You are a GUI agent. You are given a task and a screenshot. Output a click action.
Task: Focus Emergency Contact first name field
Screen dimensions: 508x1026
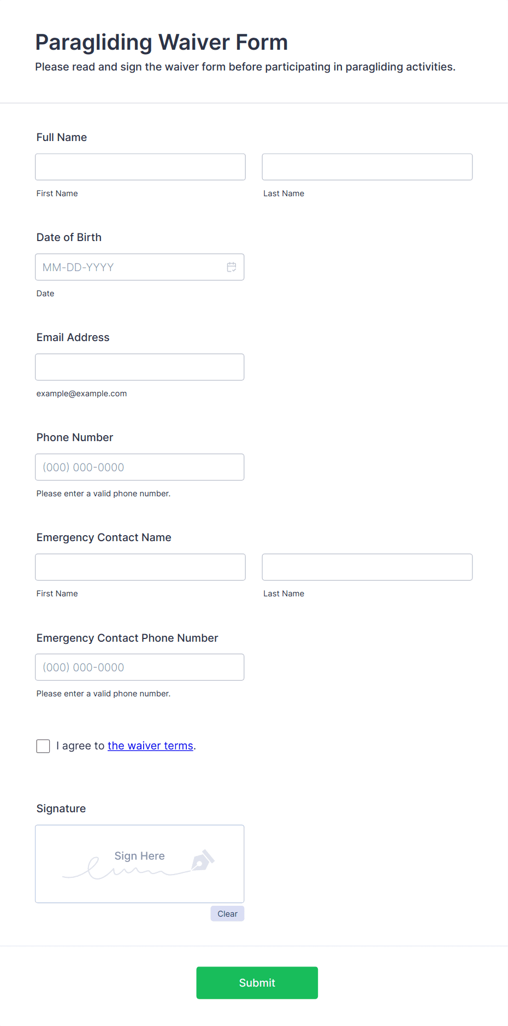(x=140, y=567)
